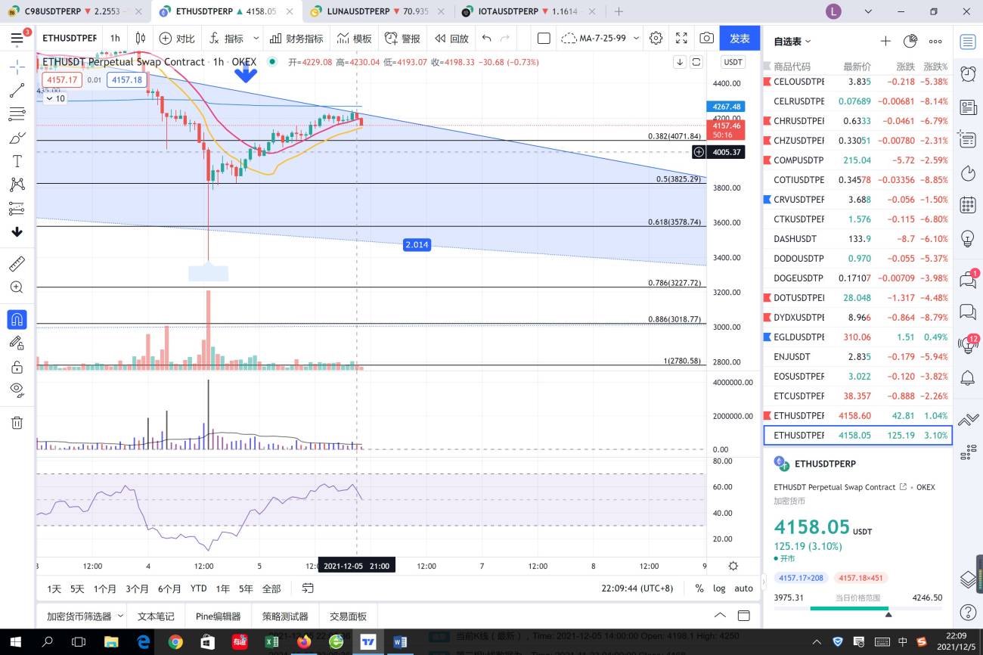
Task: Open the dropdown arrow beside 加密货币筛选器
Action: (119, 616)
